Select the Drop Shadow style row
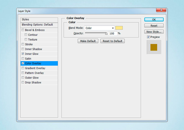The image size is (184, 130). tap(39, 82)
